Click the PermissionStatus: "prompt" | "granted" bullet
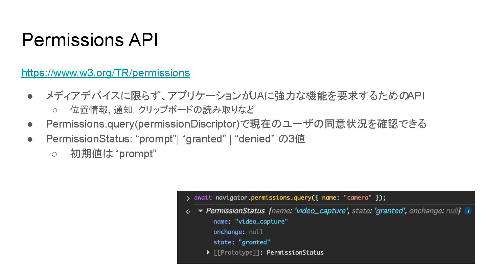 pos(176,139)
